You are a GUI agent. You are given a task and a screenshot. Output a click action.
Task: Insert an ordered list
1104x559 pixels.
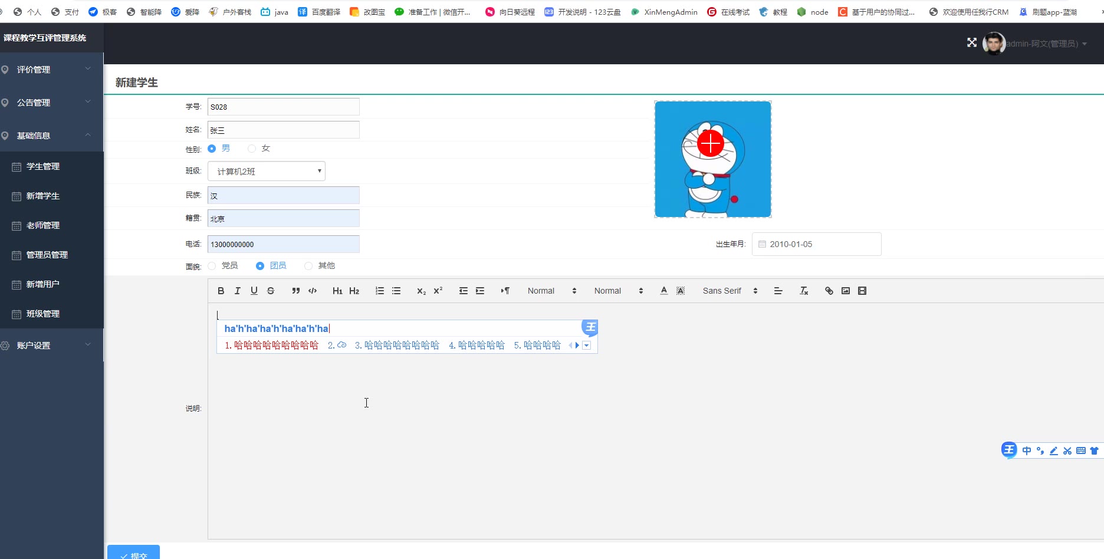[380, 291]
